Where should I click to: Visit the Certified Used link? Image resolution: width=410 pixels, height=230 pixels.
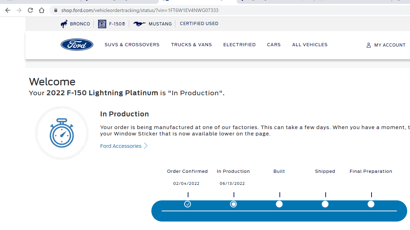tap(199, 24)
